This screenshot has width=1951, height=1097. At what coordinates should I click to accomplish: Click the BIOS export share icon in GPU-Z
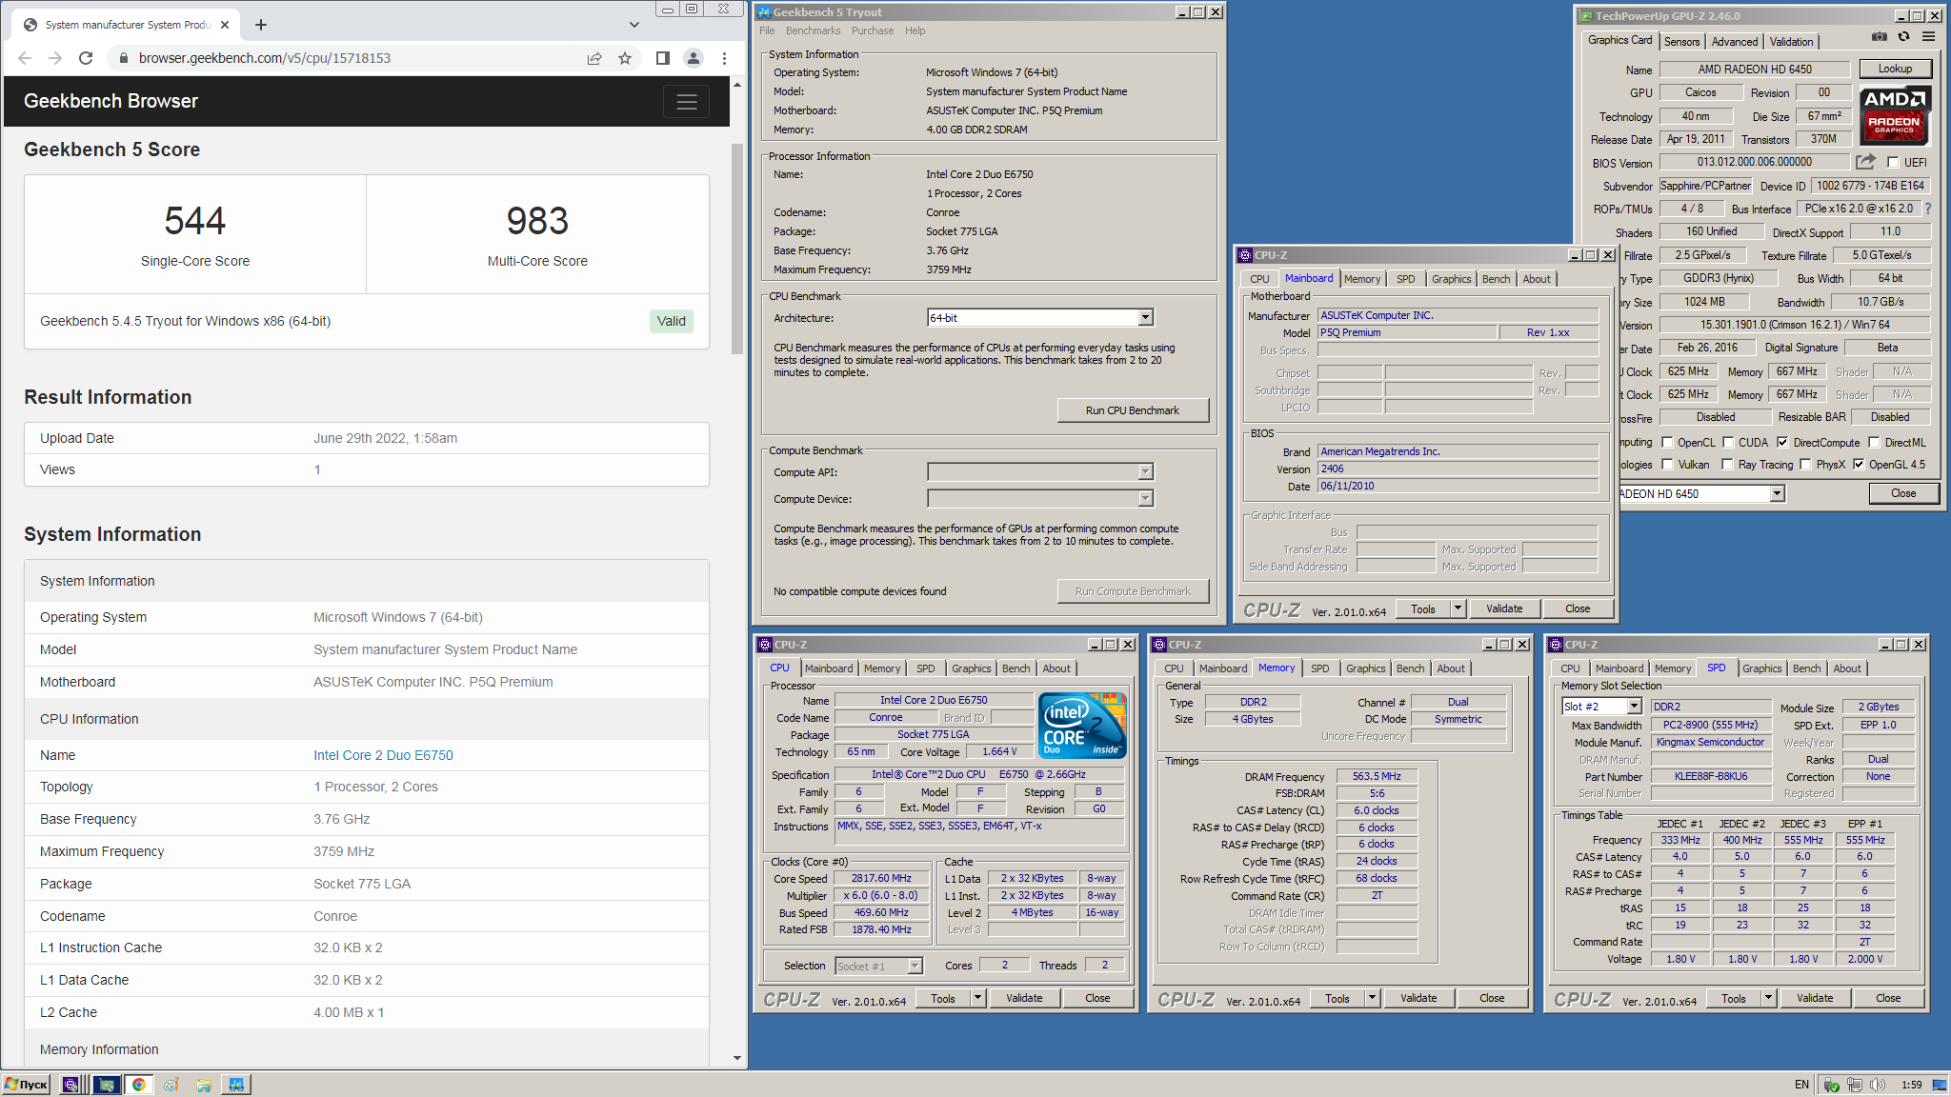click(1865, 162)
